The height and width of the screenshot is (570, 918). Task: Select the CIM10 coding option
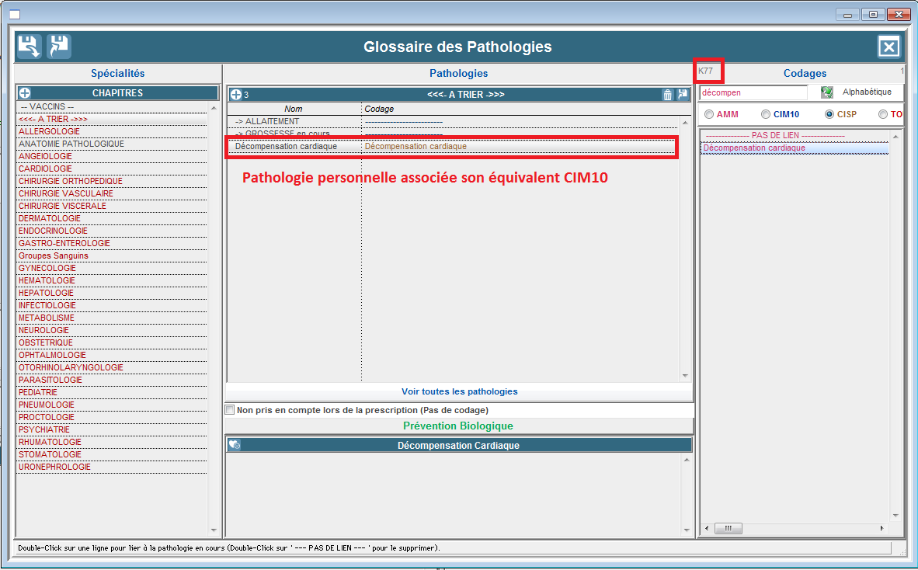[x=766, y=114]
